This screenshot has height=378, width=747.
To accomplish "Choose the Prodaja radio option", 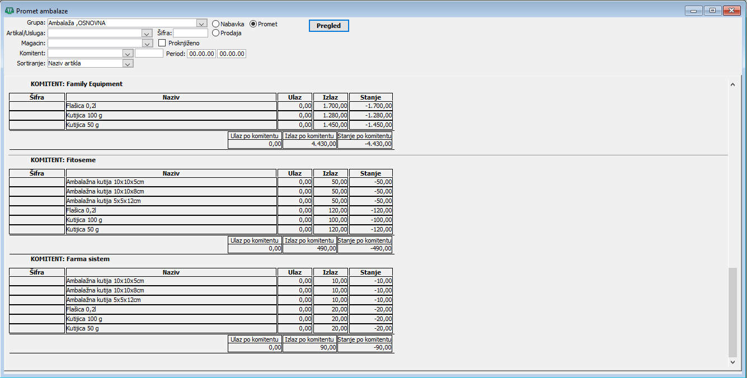I will click(216, 33).
